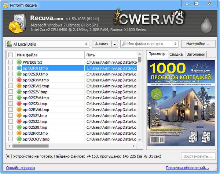Tick the checkbox next to opr02S2U.tmp
Image resolution: width=220 pixels, height=174 pixels.
point(11,74)
